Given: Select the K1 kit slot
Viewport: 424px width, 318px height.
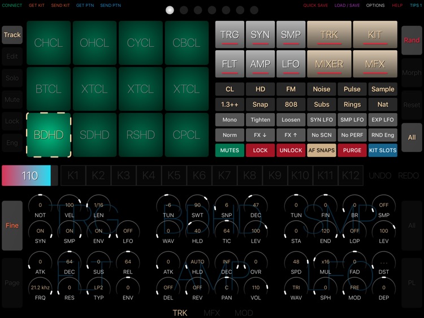Looking at the screenshot, I should pos(73,176).
